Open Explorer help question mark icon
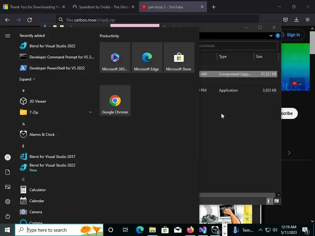The image size is (315, 236). (278, 36)
